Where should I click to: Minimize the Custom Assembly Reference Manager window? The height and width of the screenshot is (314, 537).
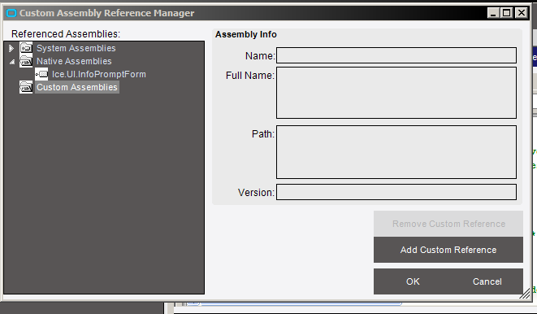coord(493,13)
